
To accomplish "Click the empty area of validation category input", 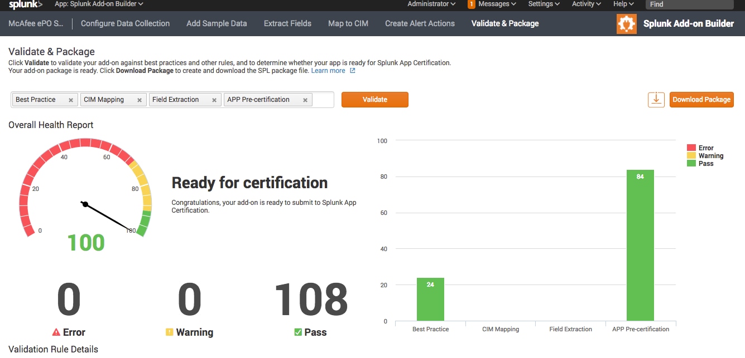I will tap(323, 100).
